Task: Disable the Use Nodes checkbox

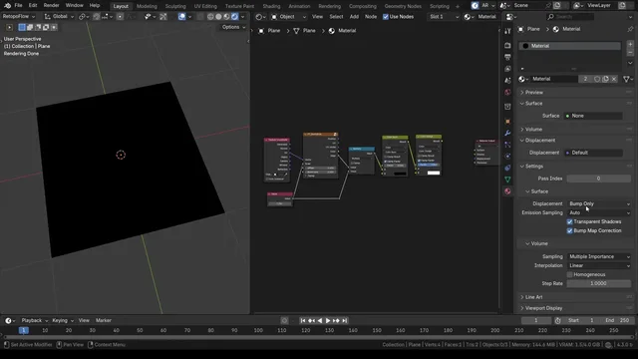Action: click(x=386, y=17)
